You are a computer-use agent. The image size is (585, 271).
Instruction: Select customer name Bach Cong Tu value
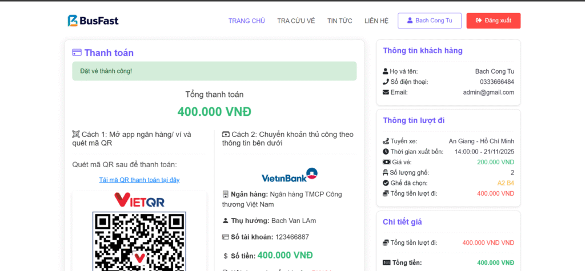click(494, 71)
